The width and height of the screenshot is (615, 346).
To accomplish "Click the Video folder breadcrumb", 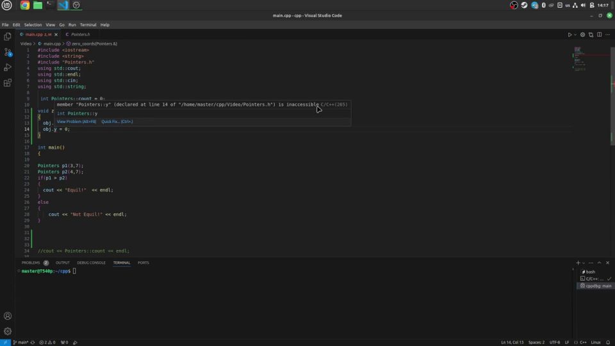I will pyautogui.click(x=26, y=44).
